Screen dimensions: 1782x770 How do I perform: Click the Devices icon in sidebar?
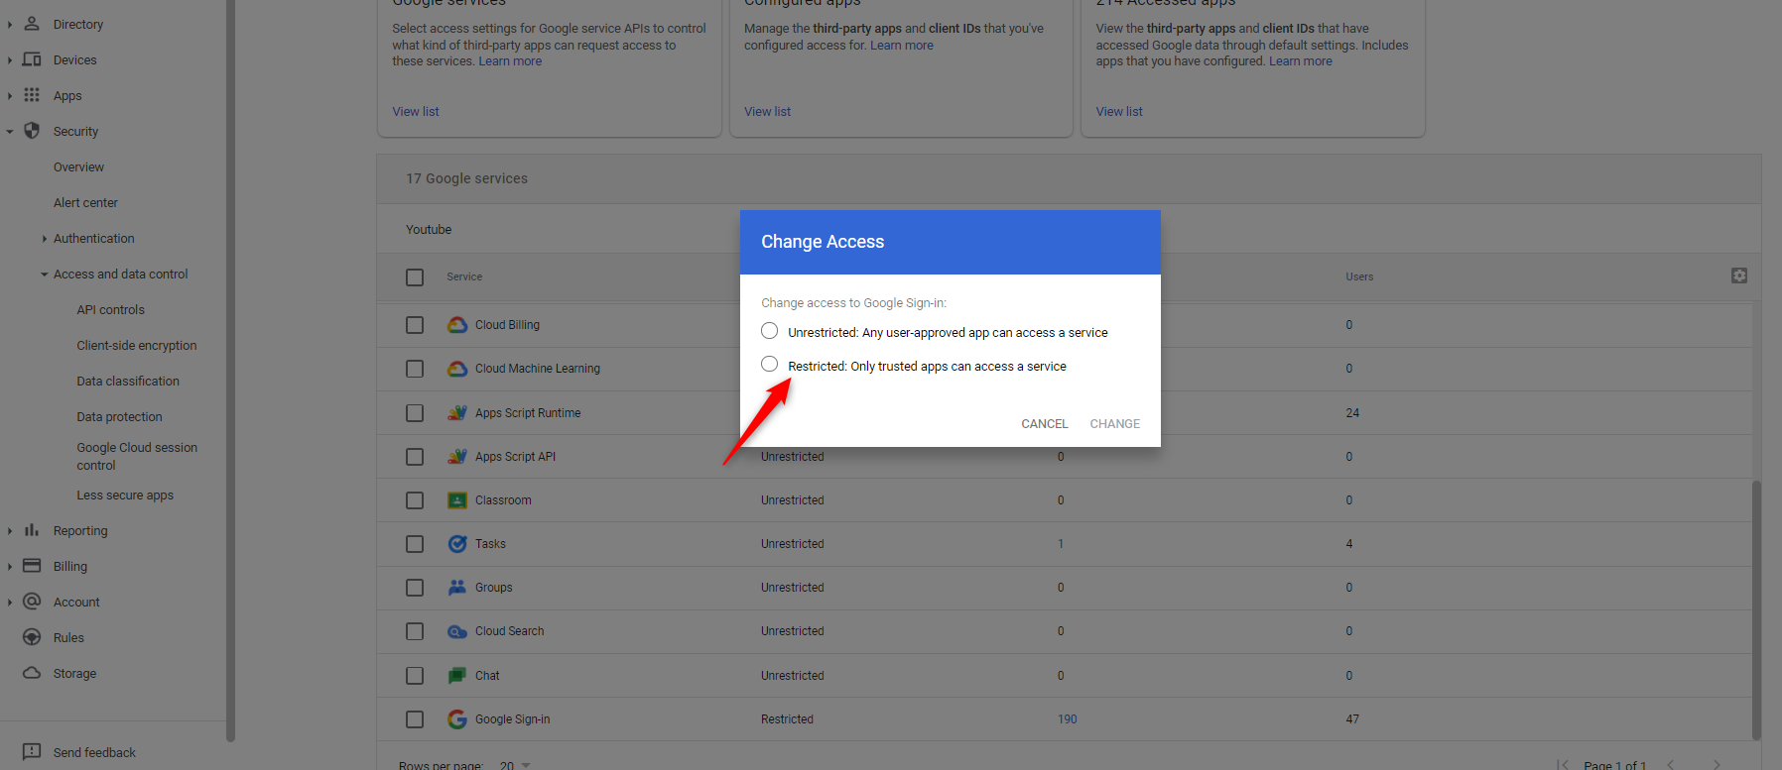click(32, 59)
